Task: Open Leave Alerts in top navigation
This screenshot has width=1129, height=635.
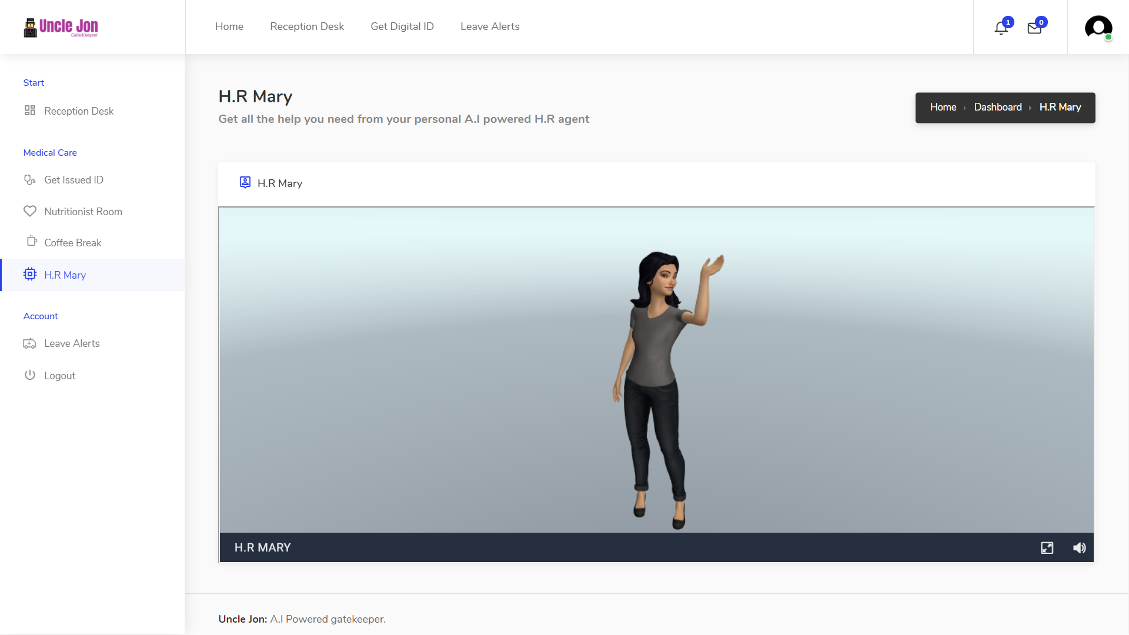Action: pyautogui.click(x=490, y=26)
